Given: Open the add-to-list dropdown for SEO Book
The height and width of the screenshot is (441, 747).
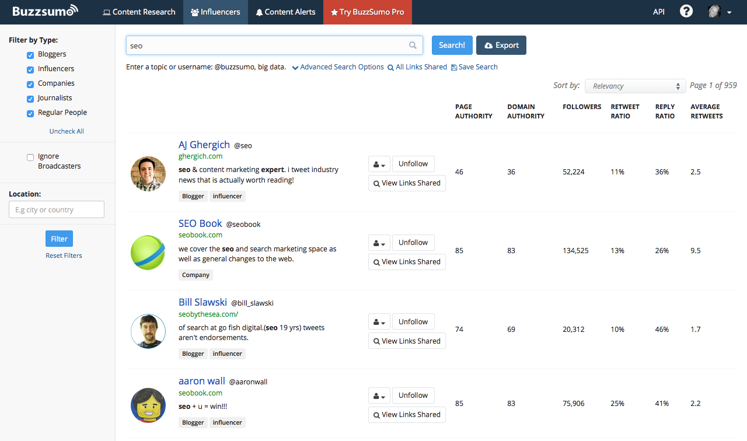Looking at the screenshot, I should (x=379, y=243).
